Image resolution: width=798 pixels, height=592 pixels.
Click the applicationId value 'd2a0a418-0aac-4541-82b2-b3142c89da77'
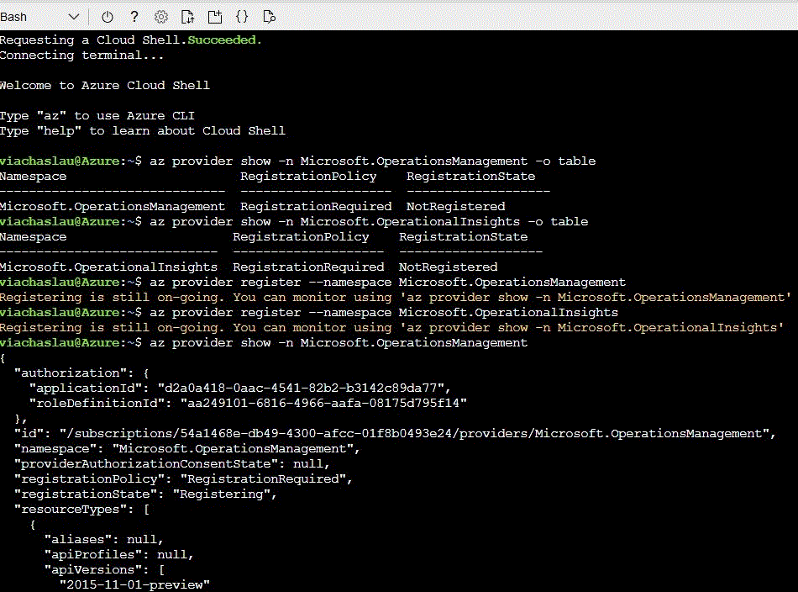click(x=301, y=388)
